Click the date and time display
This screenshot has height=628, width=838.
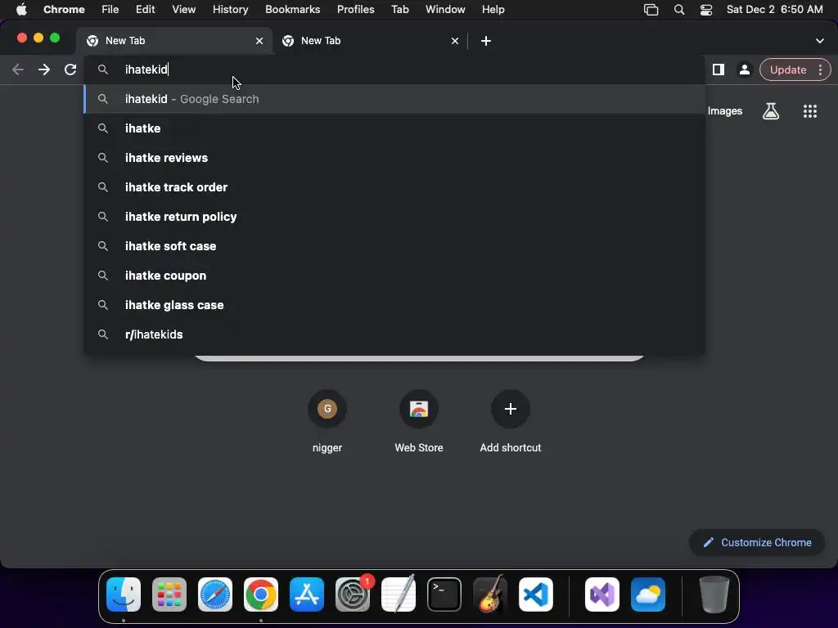774,10
